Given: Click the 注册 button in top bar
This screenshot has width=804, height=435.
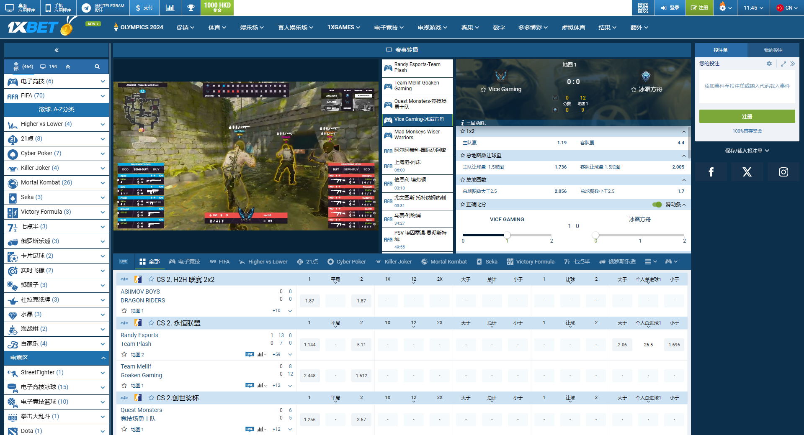Looking at the screenshot, I should click(700, 8).
